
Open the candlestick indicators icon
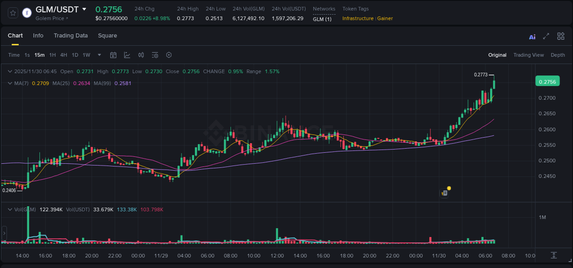tap(141, 55)
